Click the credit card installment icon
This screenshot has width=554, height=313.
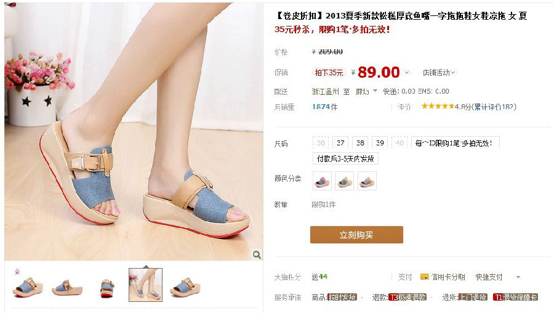[424, 277]
